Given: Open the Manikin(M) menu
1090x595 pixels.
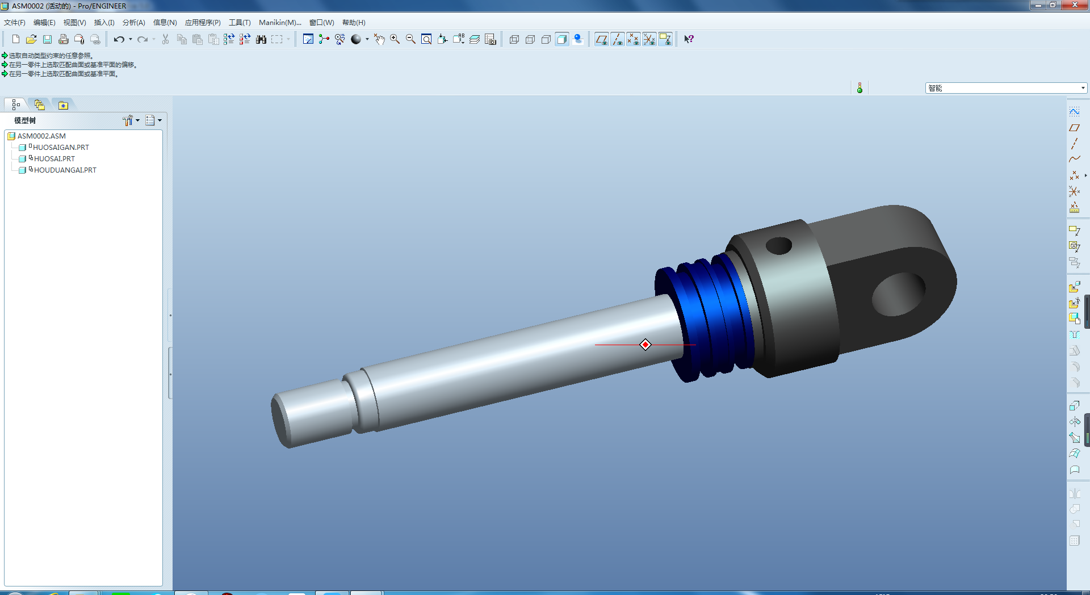Looking at the screenshot, I should (x=280, y=23).
